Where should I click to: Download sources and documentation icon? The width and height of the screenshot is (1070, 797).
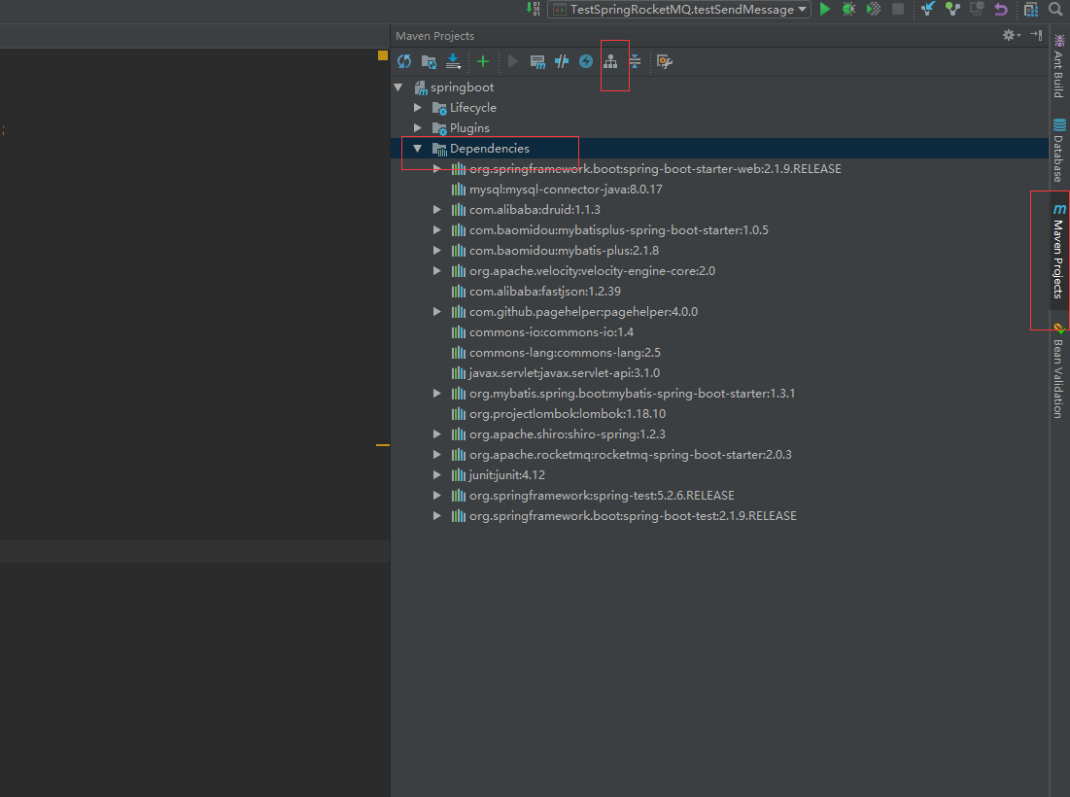tap(453, 61)
